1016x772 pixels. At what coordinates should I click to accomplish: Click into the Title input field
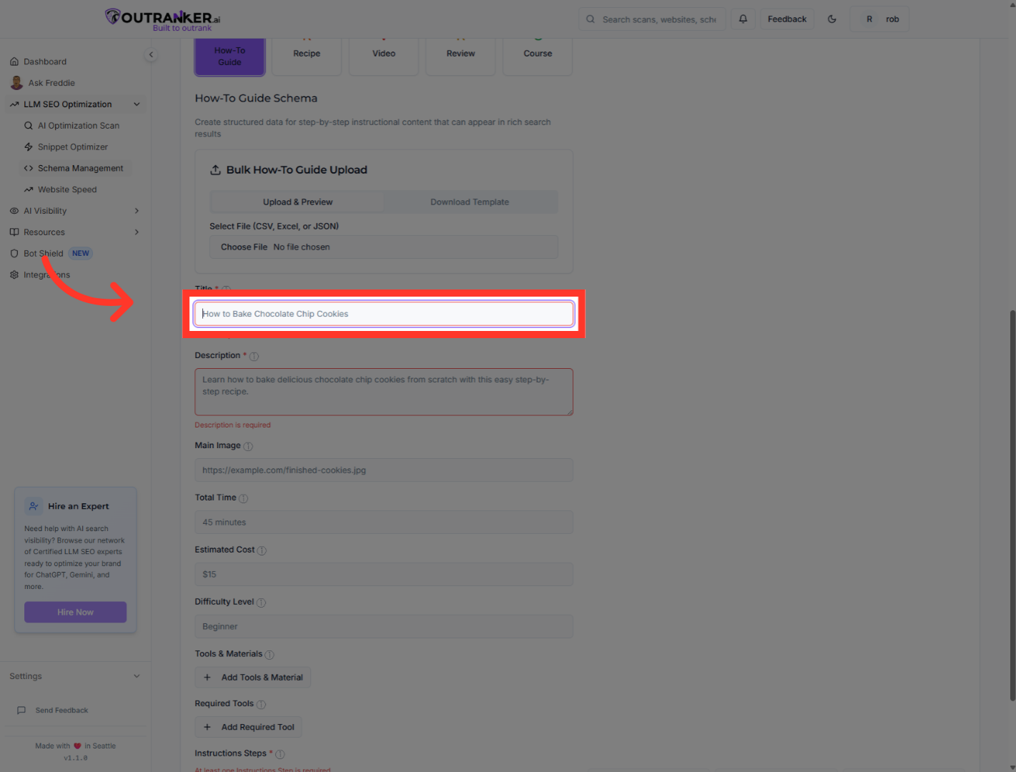pos(384,314)
